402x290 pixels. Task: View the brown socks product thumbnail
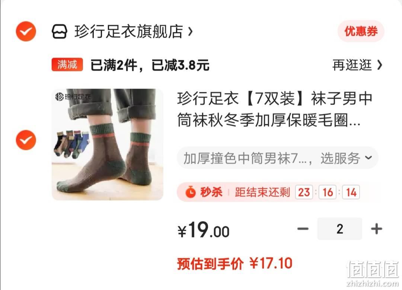pos(108,144)
